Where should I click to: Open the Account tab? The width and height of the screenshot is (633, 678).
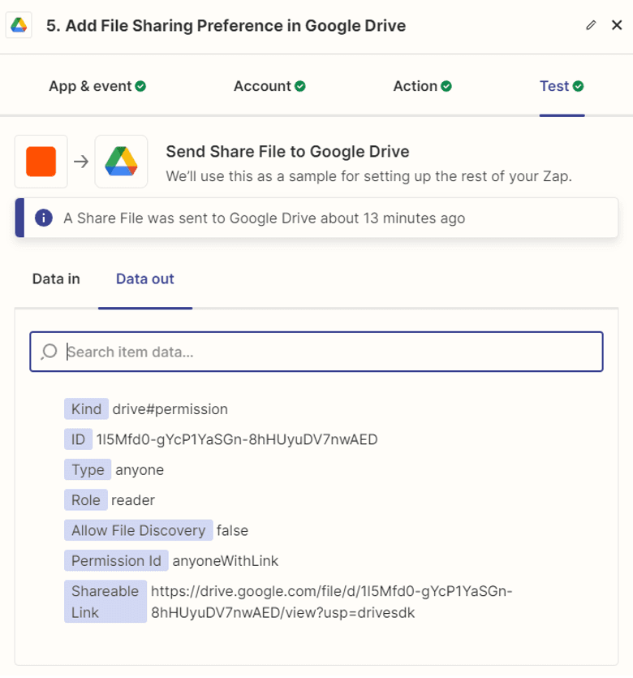(261, 85)
